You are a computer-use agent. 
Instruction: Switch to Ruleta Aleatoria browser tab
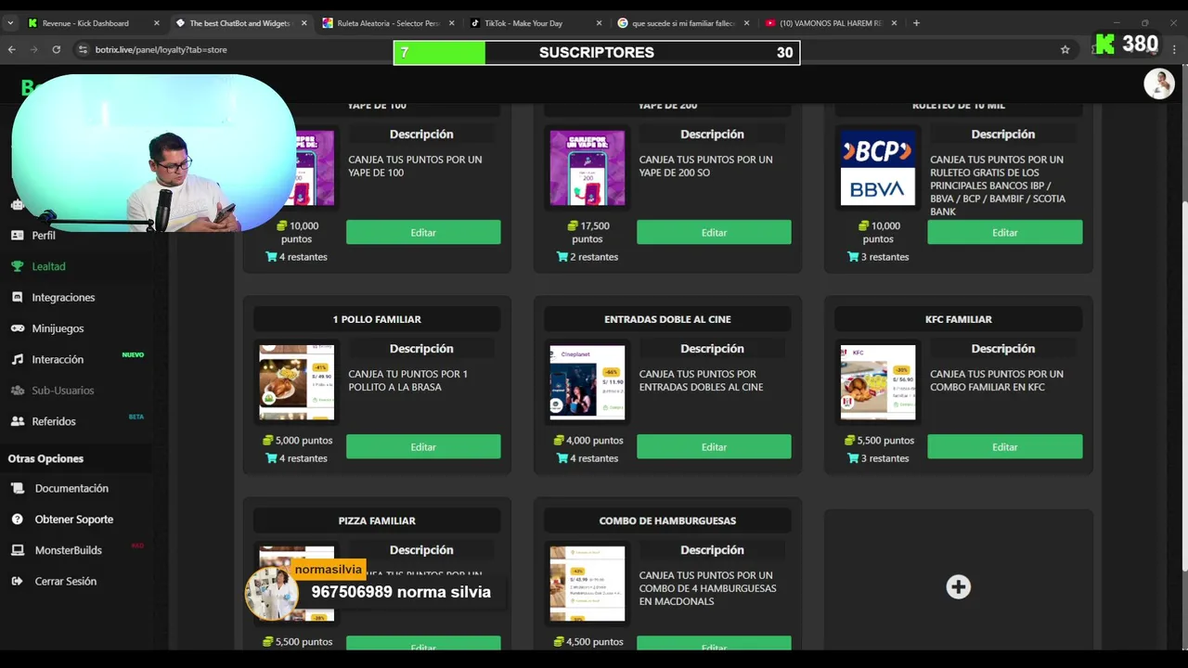pos(388,23)
